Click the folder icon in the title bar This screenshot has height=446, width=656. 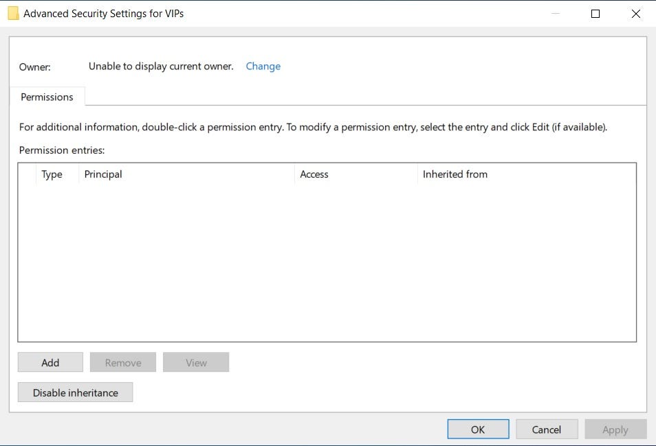click(13, 13)
